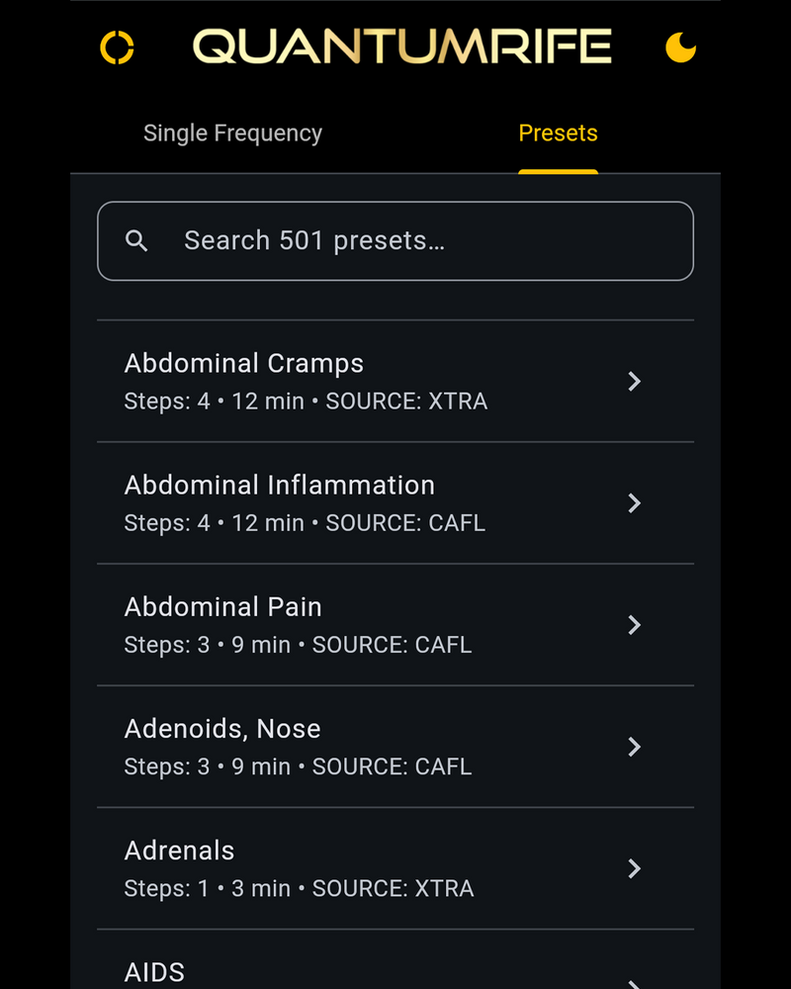Click Abdominal Cramps steps and source details
791x989 pixels.
point(306,402)
